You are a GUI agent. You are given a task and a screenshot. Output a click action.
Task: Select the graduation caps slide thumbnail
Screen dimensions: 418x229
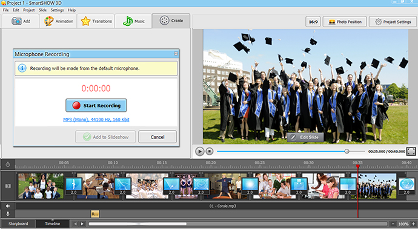pos(374,186)
